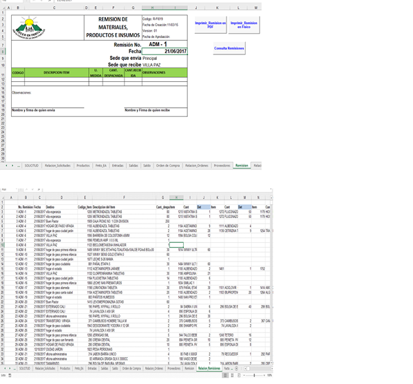
Task: Open Productos tab in Remision window
Action: coord(83,165)
